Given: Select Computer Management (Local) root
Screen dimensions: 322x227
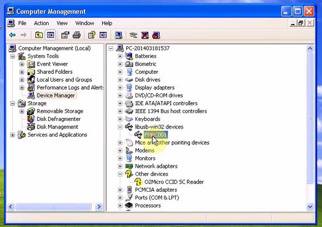Looking at the screenshot, I should 54,48.
